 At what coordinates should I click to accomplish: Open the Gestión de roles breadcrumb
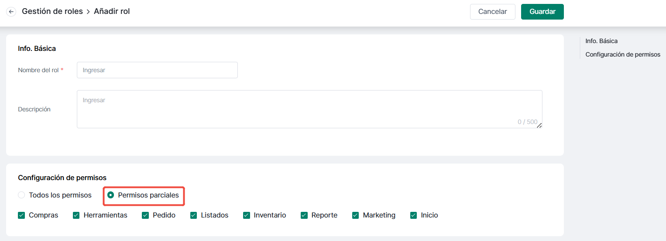click(52, 11)
